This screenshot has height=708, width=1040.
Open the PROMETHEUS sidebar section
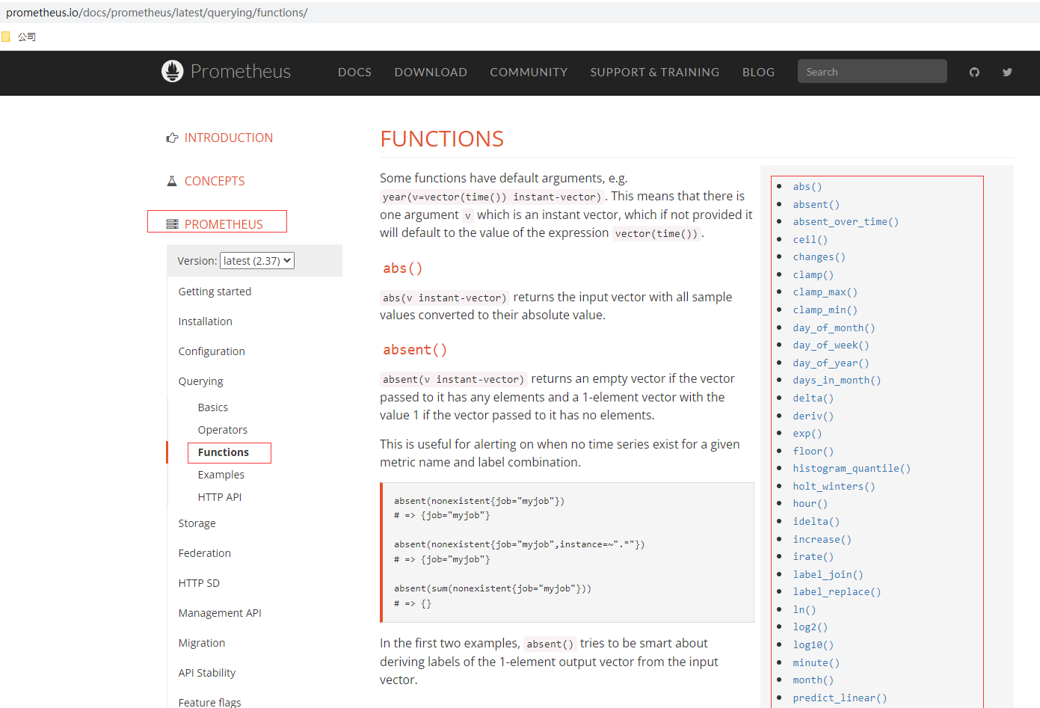(224, 224)
